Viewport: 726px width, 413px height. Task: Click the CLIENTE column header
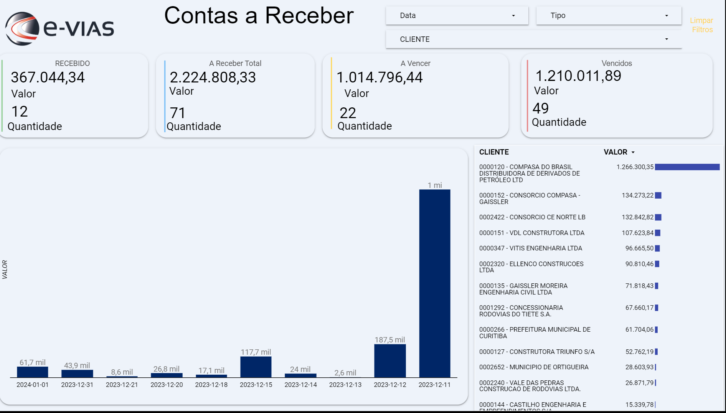(x=494, y=152)
